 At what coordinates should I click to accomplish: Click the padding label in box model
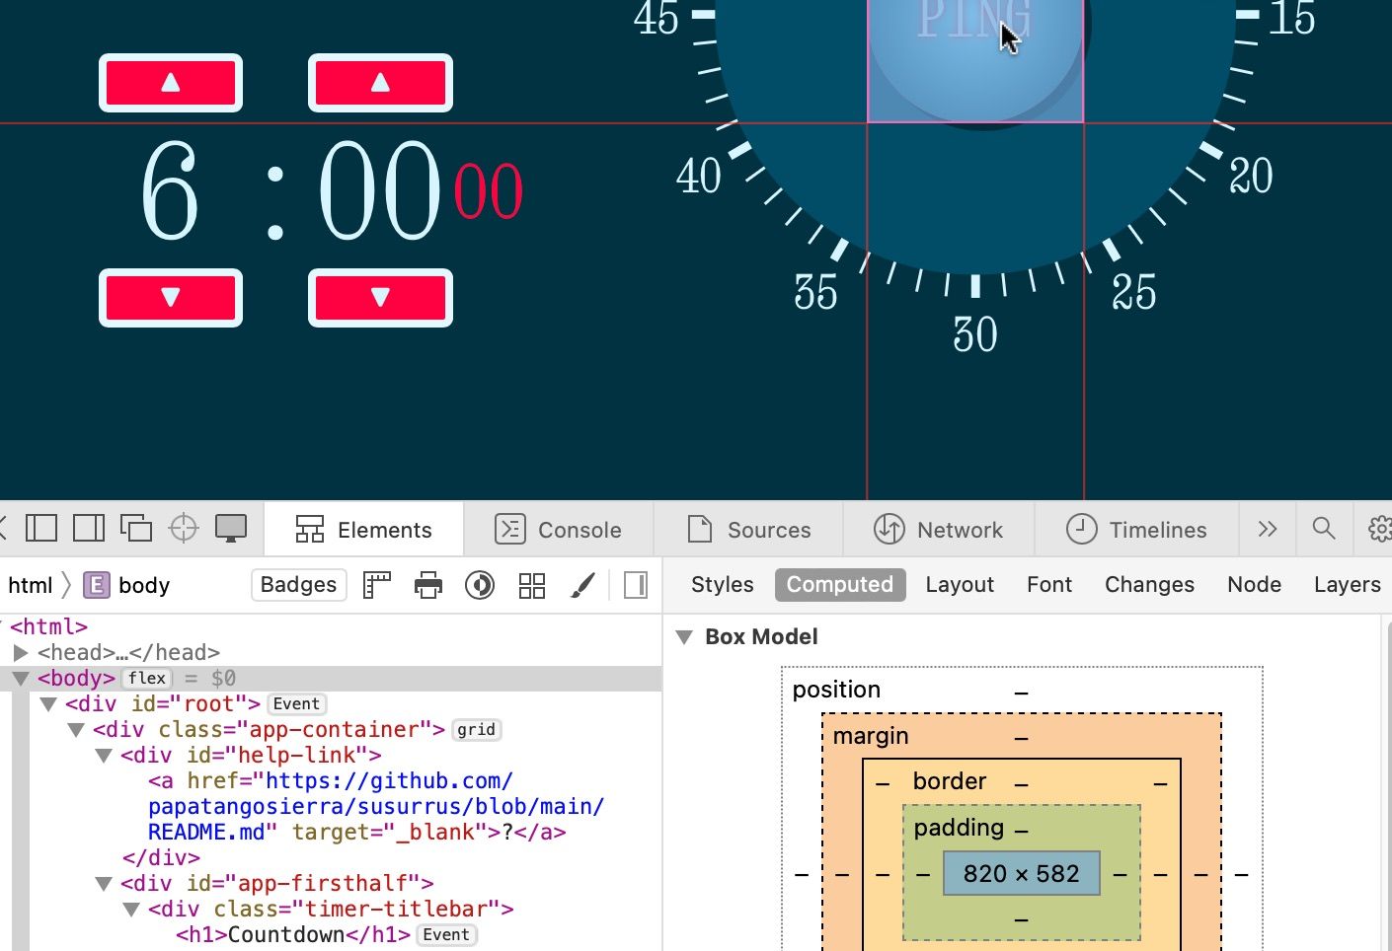(959, 828)
